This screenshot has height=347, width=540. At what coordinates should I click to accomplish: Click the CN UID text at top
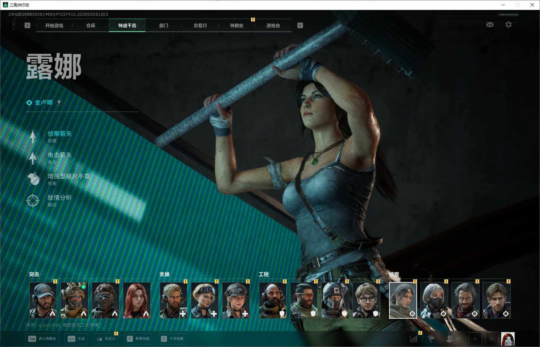[x=58, y=14]
